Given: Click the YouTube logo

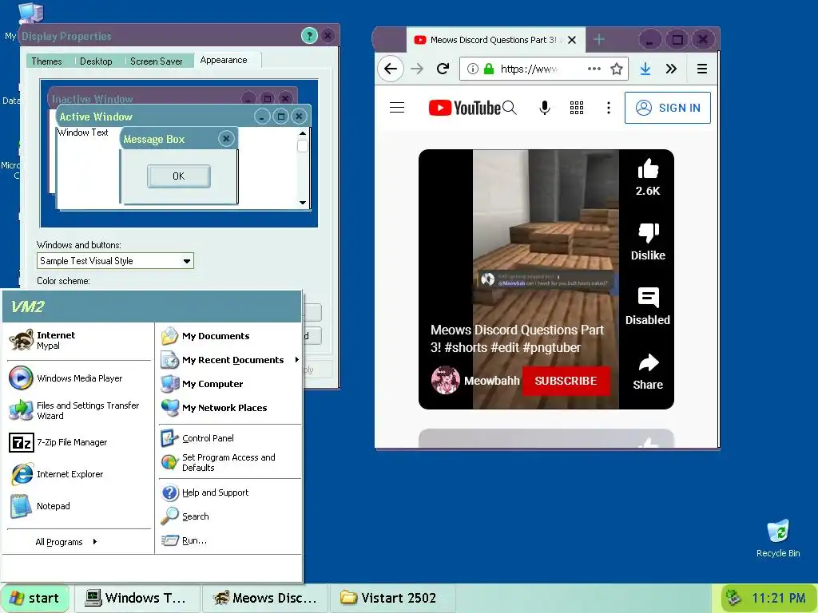Looking at the screenshot, I should 464,108.
